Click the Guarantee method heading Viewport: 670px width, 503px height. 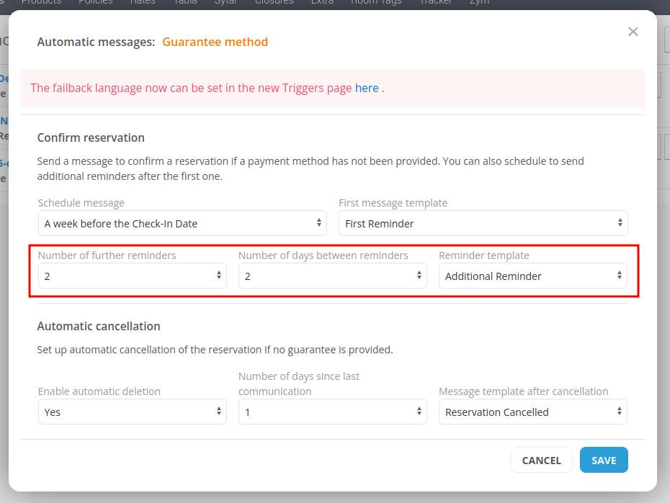pos(215,42)
